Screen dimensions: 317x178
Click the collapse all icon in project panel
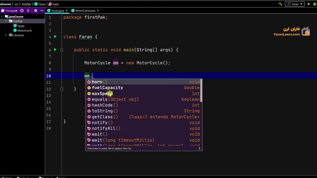pos(29,11)
